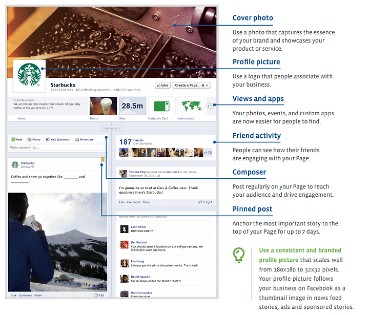Open the gear settings dropdown
Screen dimensions: 369x315
(x=204, y=86)
